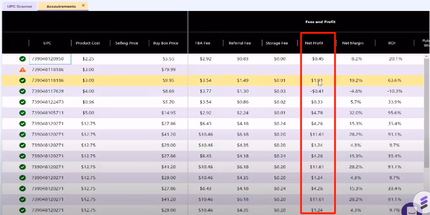Click the Storage Fee column header
The image size is (430, 215).
(277, 43)
